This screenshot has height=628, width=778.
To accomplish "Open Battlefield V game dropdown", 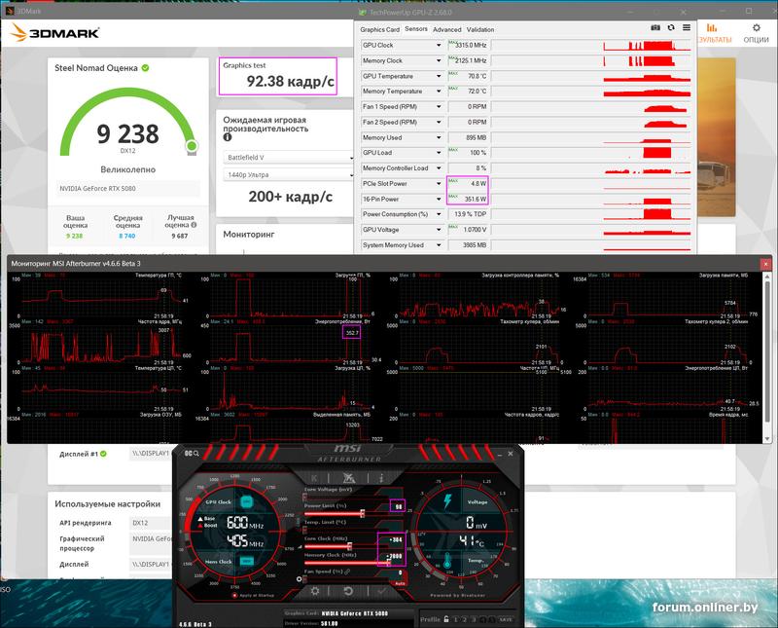I will coord(287,157).
